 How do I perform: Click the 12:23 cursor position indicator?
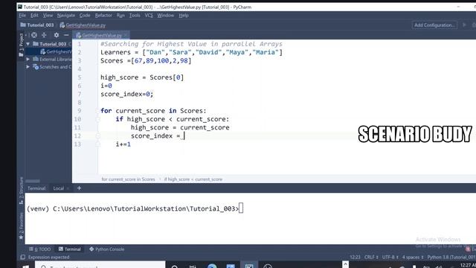pyautogui.click(x=355, y=258)
